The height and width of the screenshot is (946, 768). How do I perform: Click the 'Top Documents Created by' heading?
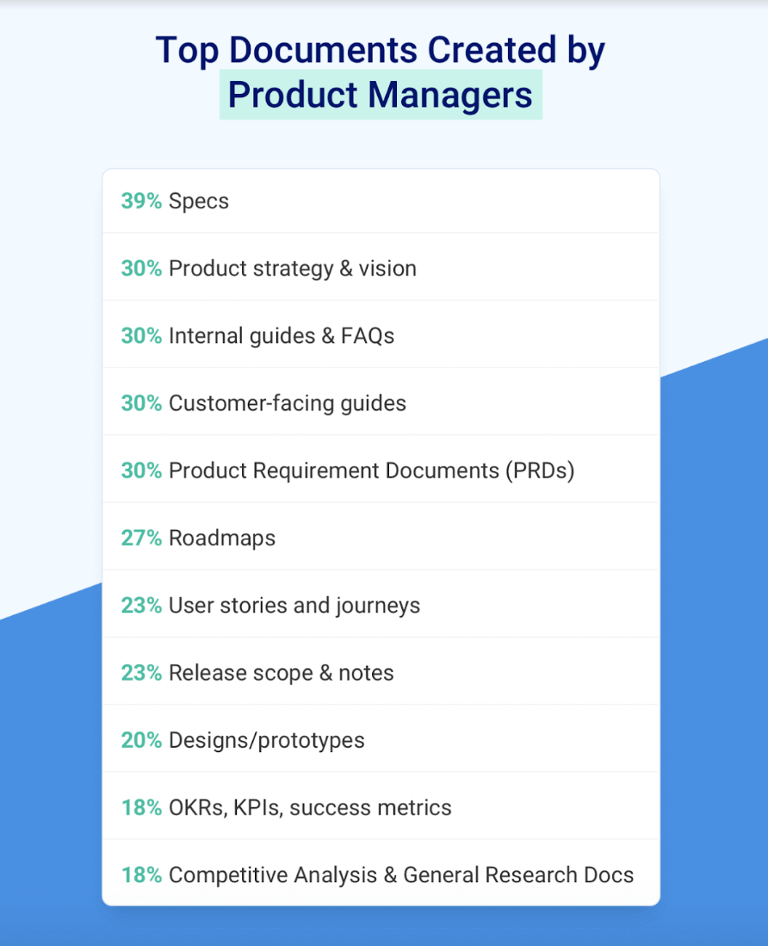pyautogui.click(x=381, y=50)
